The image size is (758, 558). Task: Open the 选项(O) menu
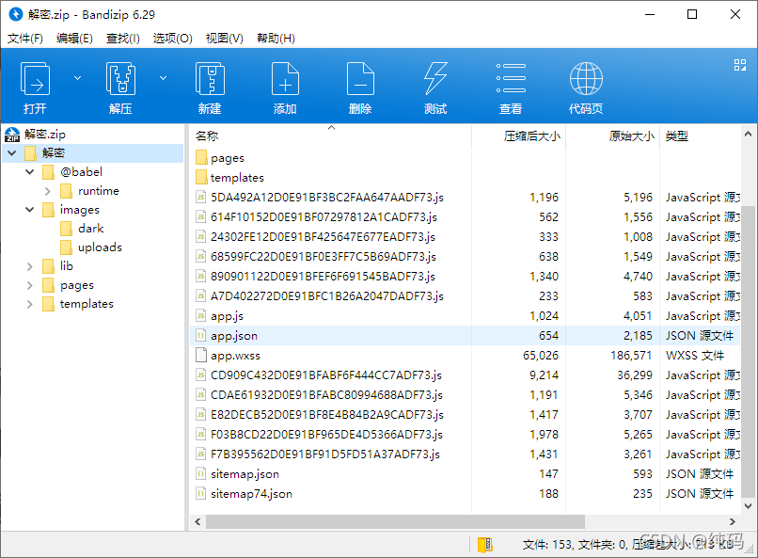(x=173, y=39)
